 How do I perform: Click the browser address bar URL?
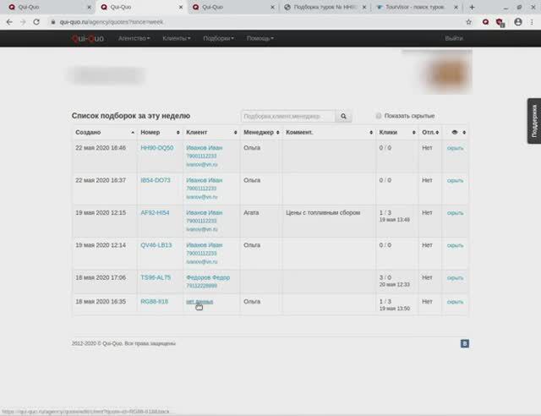[x=112, y=22]
